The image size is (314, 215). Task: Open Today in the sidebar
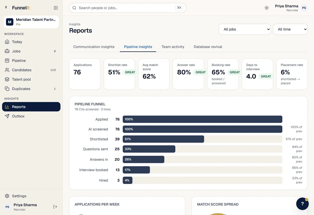[31, 42]
